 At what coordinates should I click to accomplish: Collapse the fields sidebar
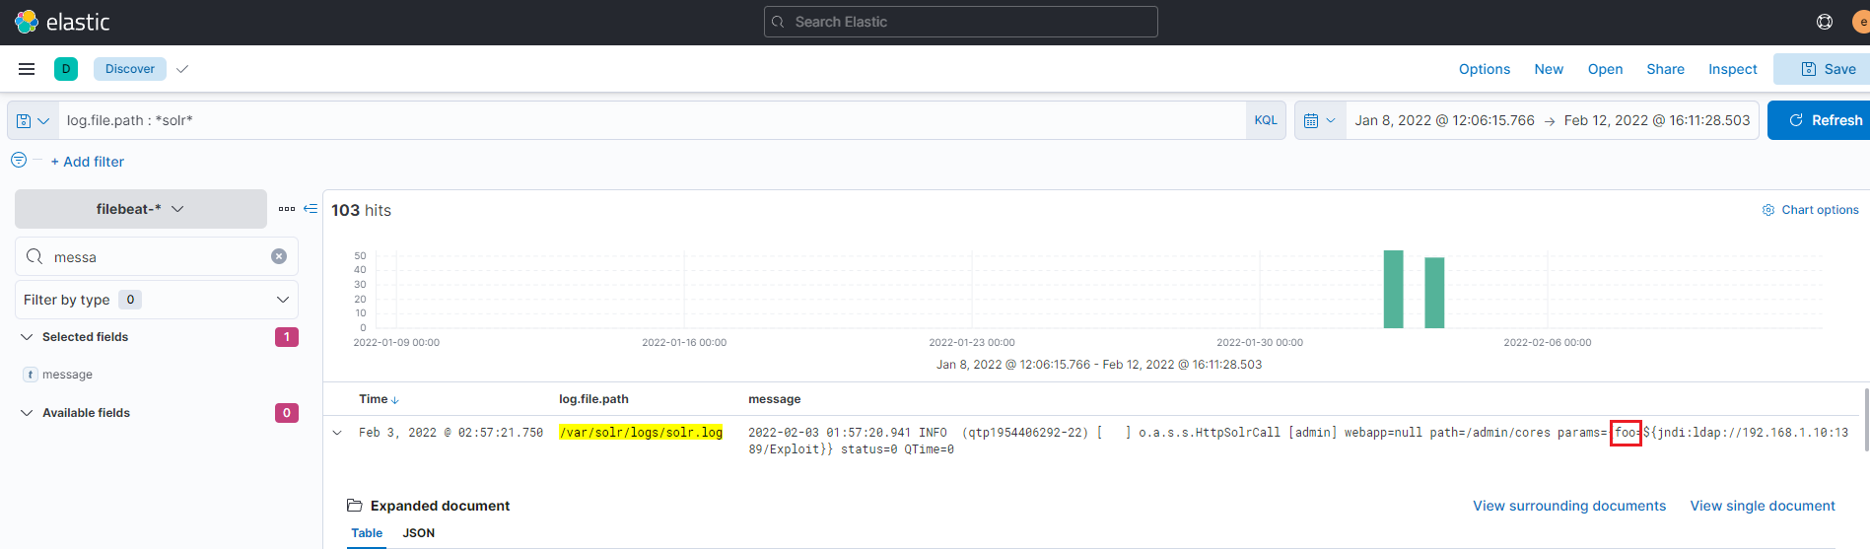[311, 209]
